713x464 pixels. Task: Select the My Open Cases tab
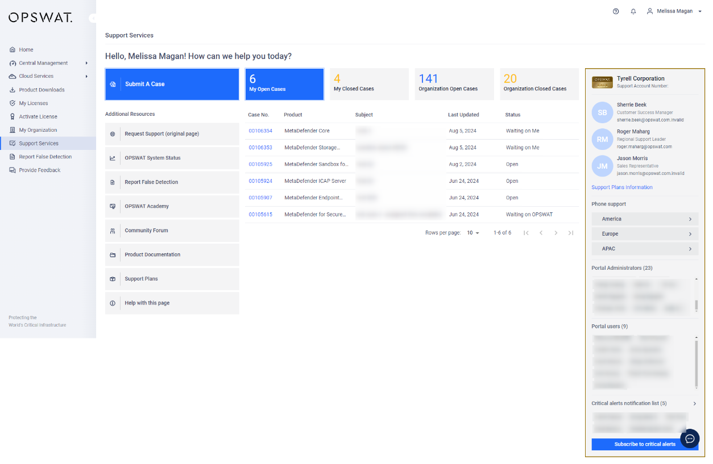[x=284, y=84]
